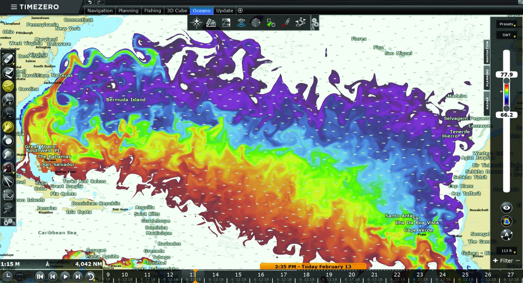Expand the SWT data type dropdown
Image resolution: width=523 pixels, height=283 pixels.
point(506,35)
